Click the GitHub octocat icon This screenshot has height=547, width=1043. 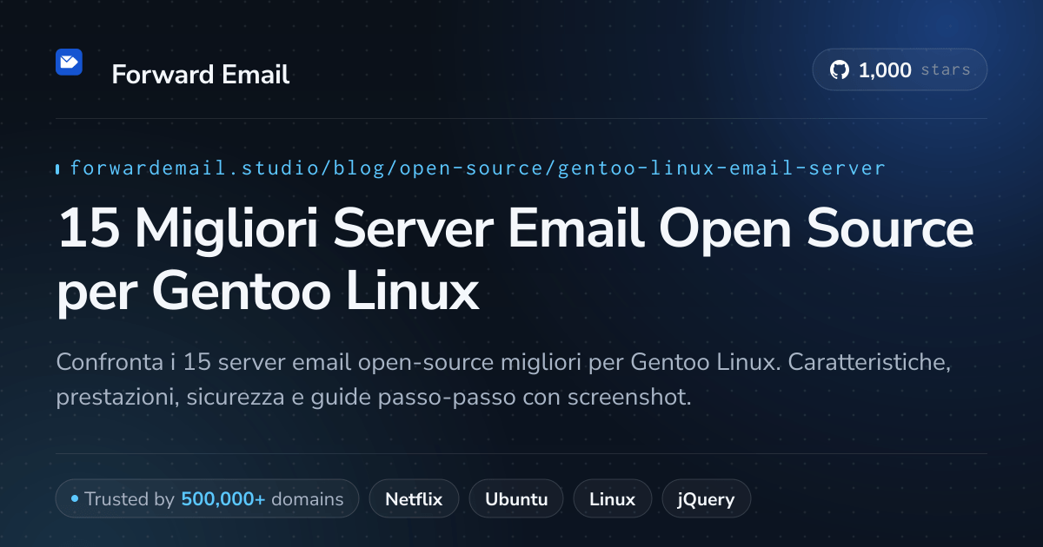[x=840, y=70]
